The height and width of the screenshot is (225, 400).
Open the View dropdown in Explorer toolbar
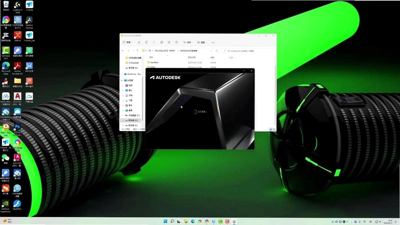[x=202, y=42]
